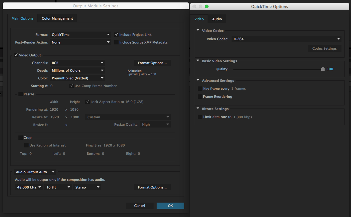The image size is (351, 217).
Task: Open the Custom resize preset dropdown
Action: (128, 117)
